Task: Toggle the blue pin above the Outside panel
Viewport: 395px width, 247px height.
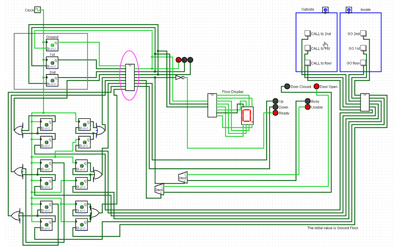Action: (x=325, y=10)
